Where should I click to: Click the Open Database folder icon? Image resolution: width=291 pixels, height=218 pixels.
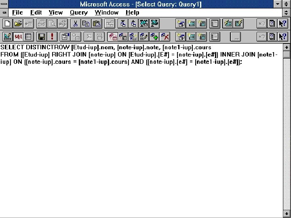pos(18,23)
